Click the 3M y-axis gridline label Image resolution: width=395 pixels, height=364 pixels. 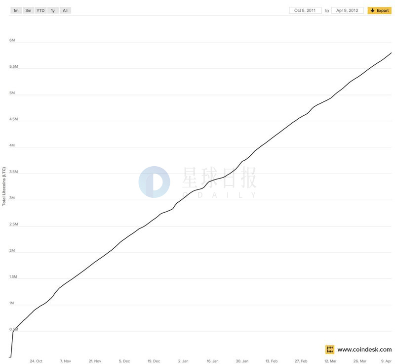click(12, 198)
